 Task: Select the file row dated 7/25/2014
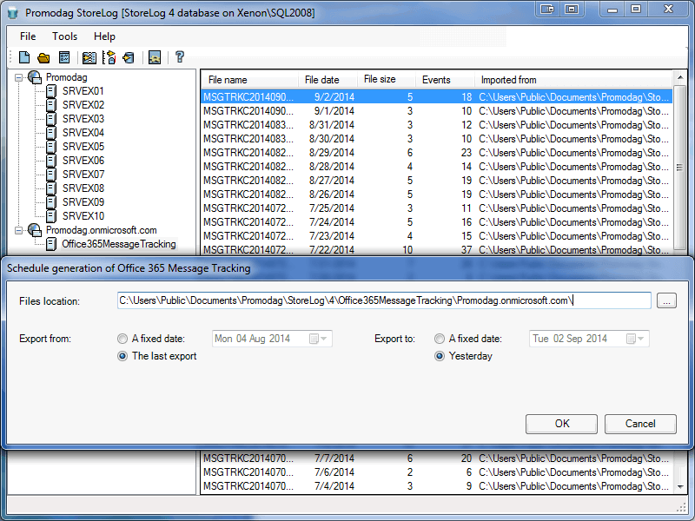click(437, 208)
